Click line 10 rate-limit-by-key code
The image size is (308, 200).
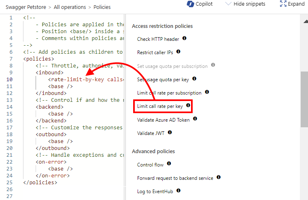tap(85, 80)
